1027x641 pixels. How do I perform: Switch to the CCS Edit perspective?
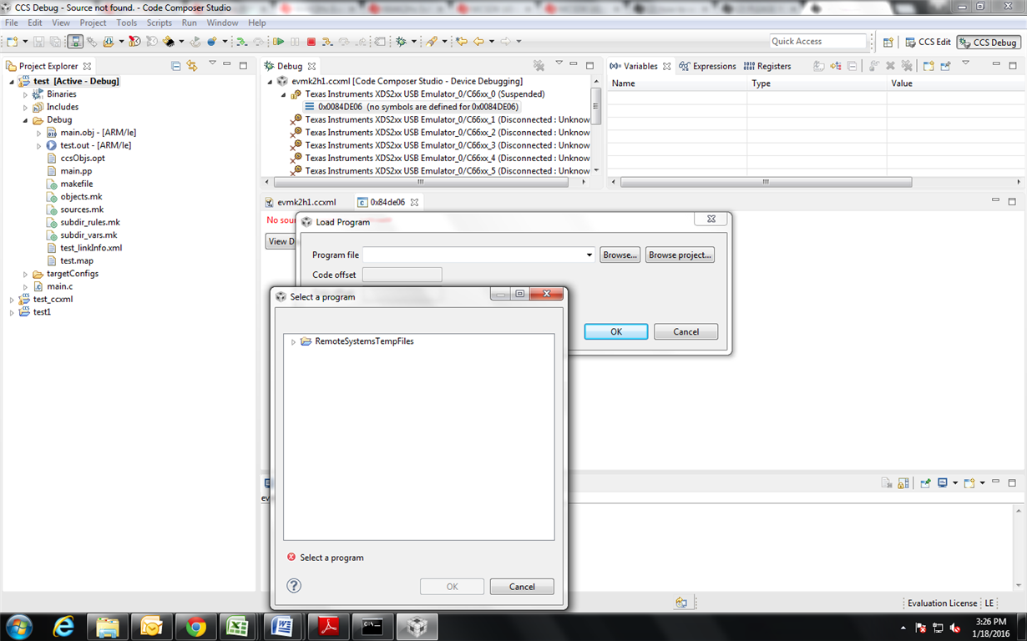928,42
